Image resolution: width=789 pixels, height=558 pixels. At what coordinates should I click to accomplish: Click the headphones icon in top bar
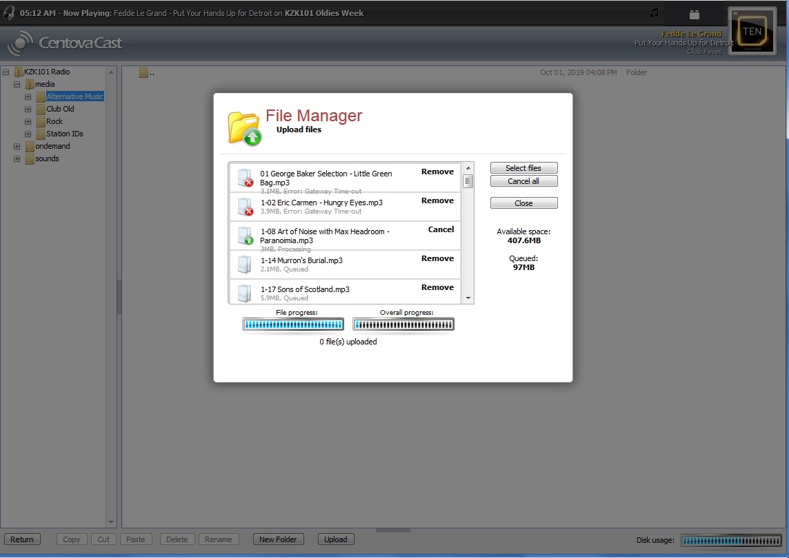pos(9,12)
